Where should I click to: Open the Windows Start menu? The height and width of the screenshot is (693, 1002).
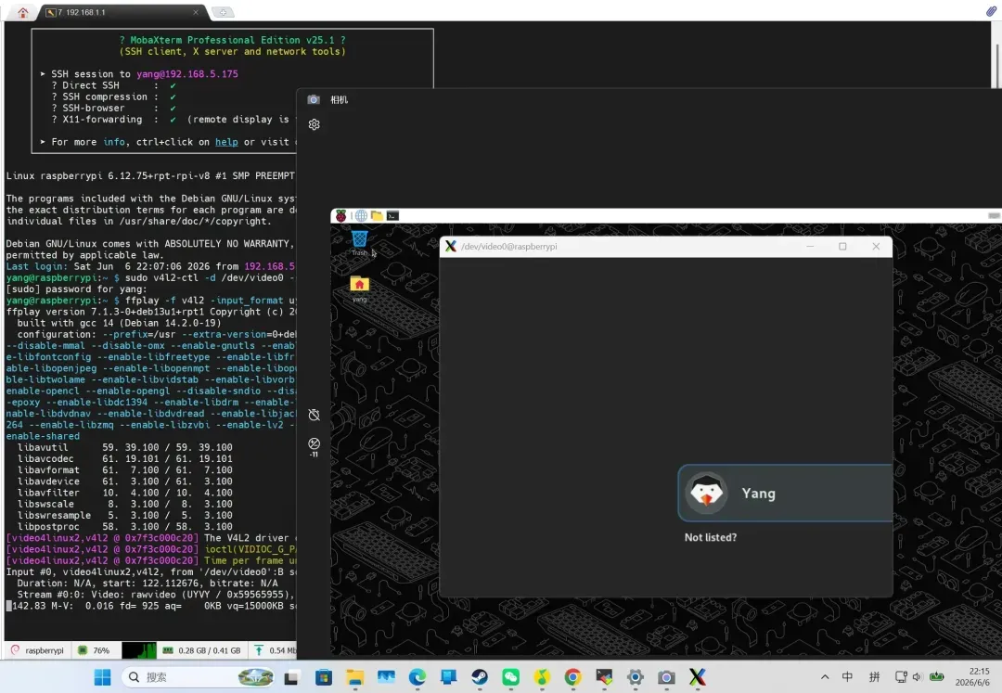tap(102, 677)
